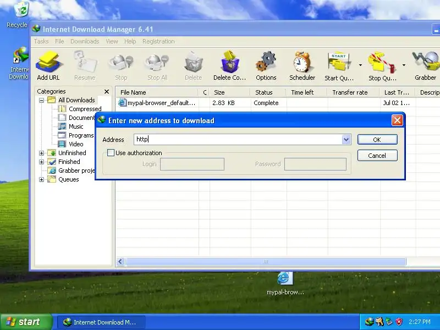Viewport: 440px width, 330px height.
Task: Click the Resume toolbar icon
Action: [85, 65]
